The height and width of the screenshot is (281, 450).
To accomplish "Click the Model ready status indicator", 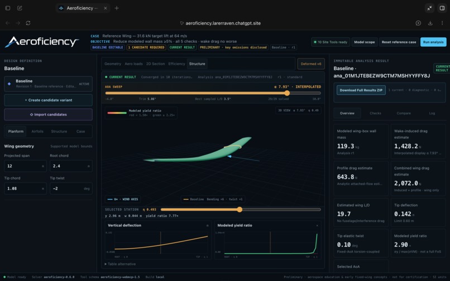I will [15, 277].
